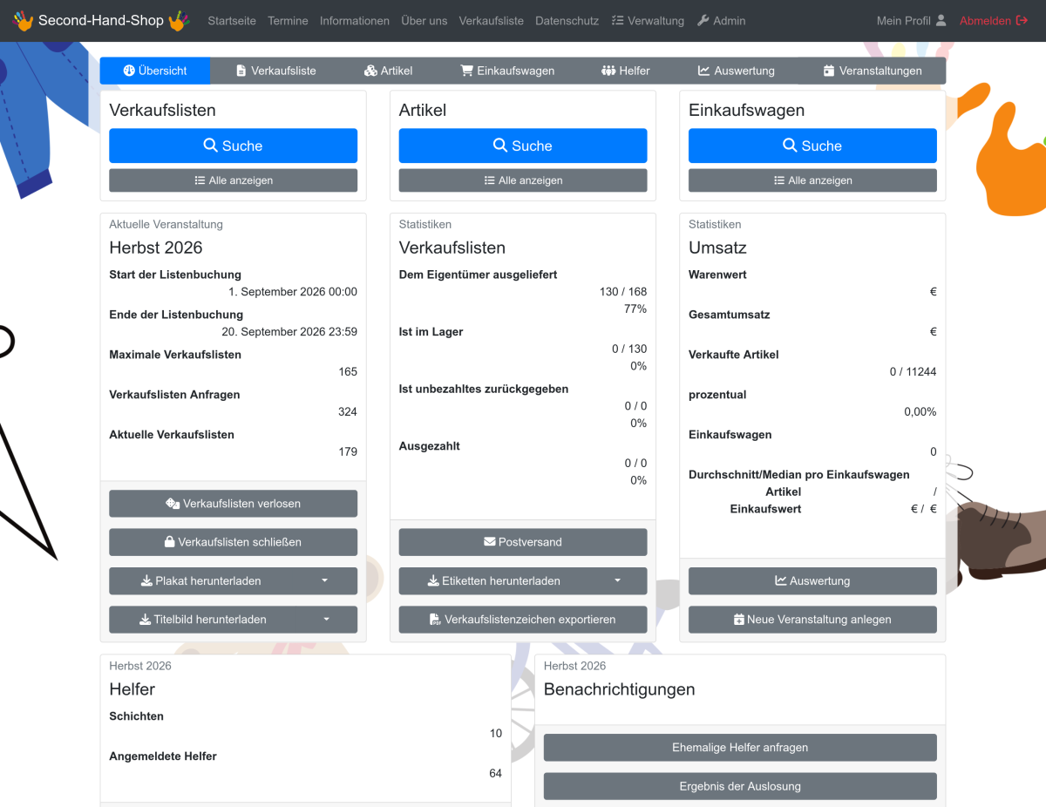Click the cart icon on Einkaufswagen tab
1046x807 pixels.
[467, 71]
